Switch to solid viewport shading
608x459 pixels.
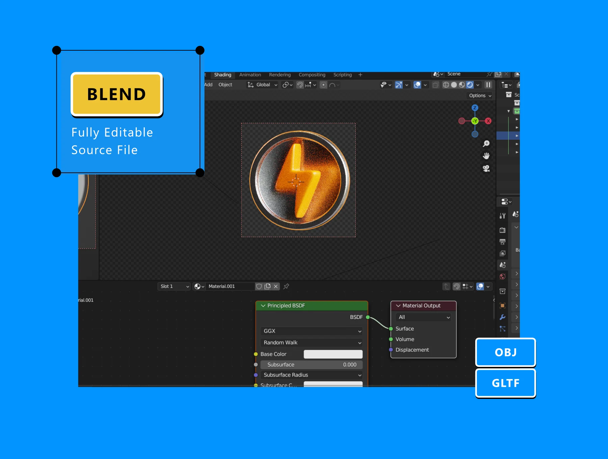point(454,85)
